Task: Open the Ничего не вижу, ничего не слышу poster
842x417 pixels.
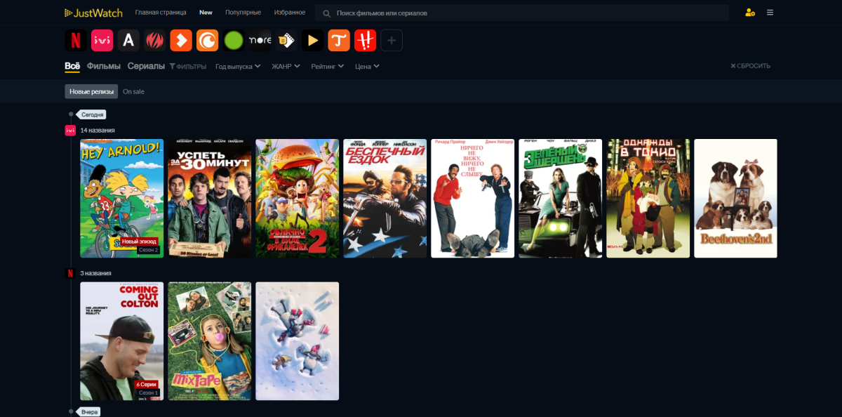Action: point(473,199)
